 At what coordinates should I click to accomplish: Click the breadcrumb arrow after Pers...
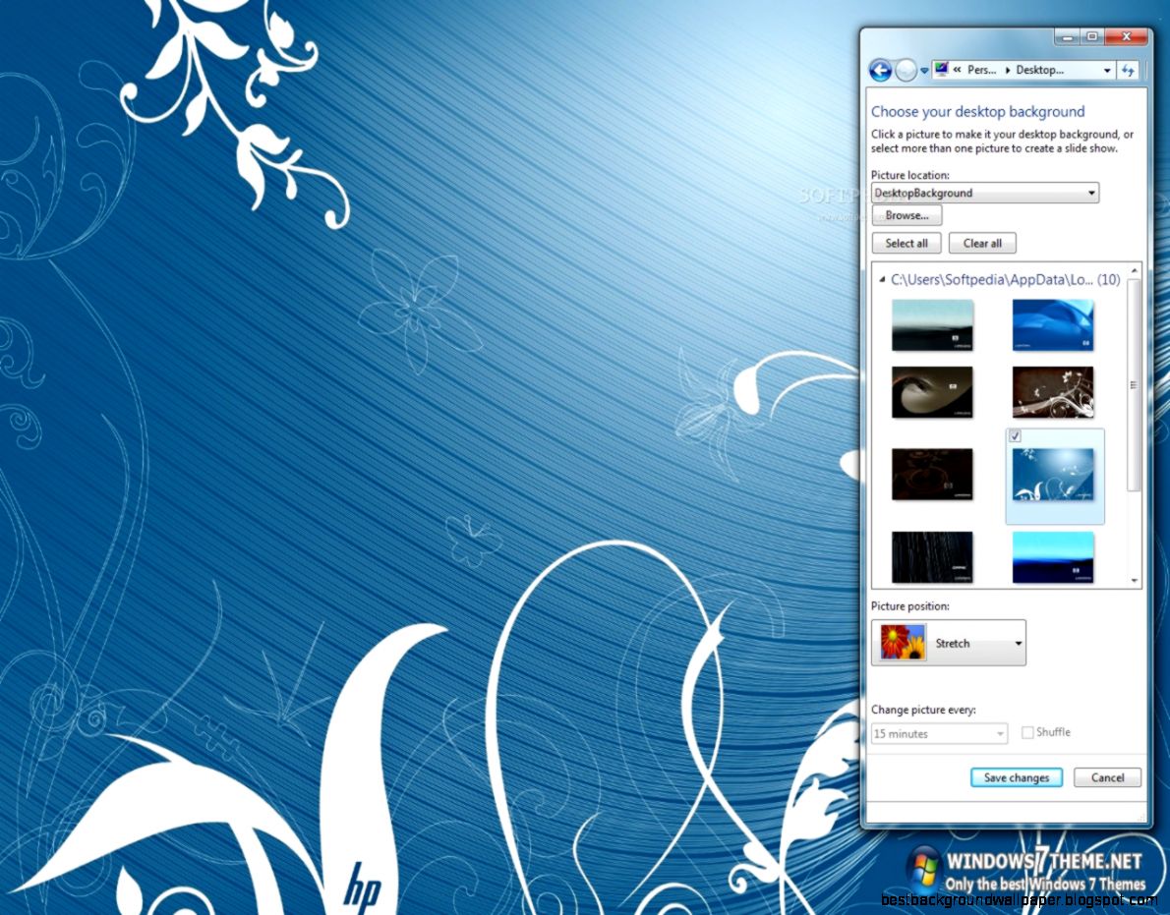pyautogui.click(x=1007, y=70)
